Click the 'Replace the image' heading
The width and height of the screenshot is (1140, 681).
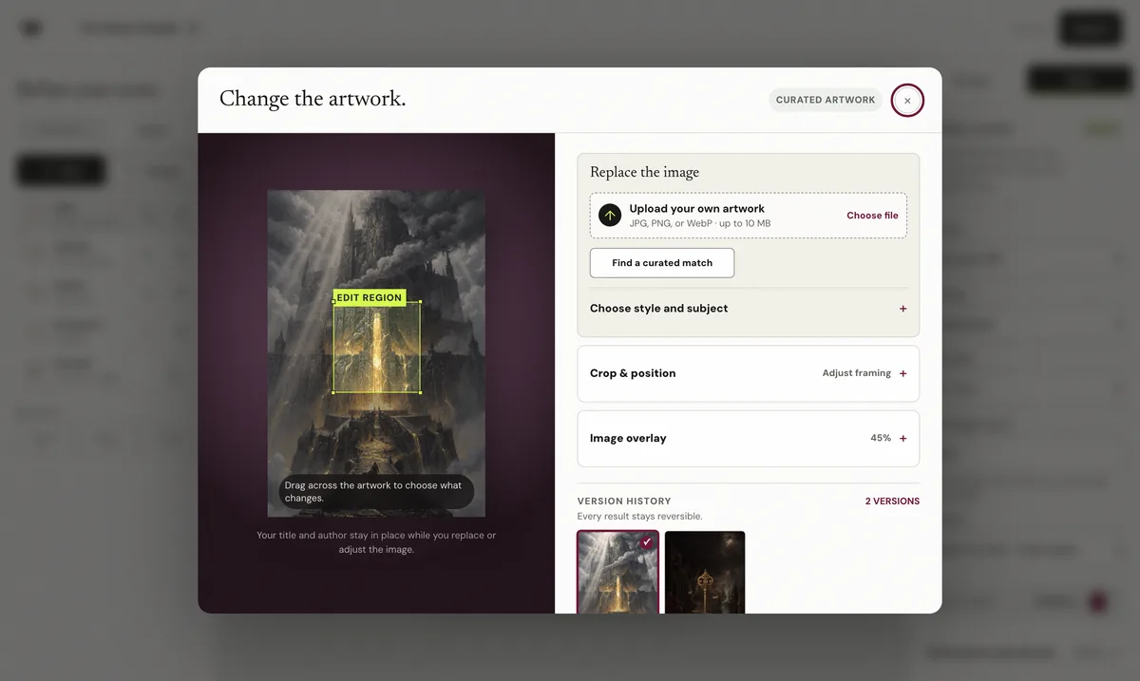tap(644, 172)
